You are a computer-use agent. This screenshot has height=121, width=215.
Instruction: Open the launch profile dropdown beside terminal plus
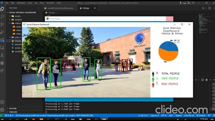pyautogui.click(x=199, y=80)
